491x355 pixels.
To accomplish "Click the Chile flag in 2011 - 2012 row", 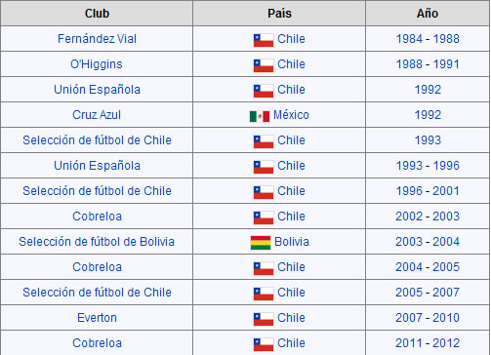I will 264,344.
